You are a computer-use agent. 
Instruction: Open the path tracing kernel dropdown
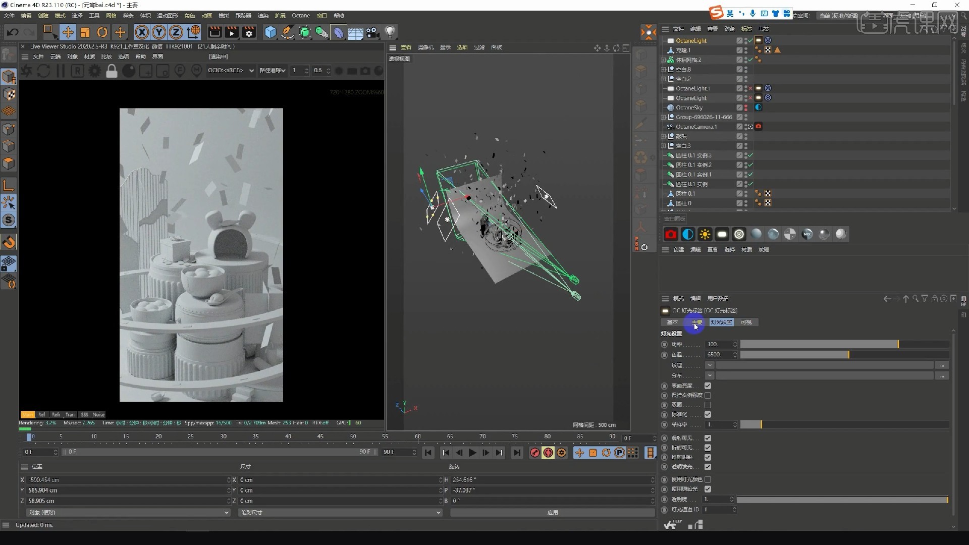click(273, 70)
